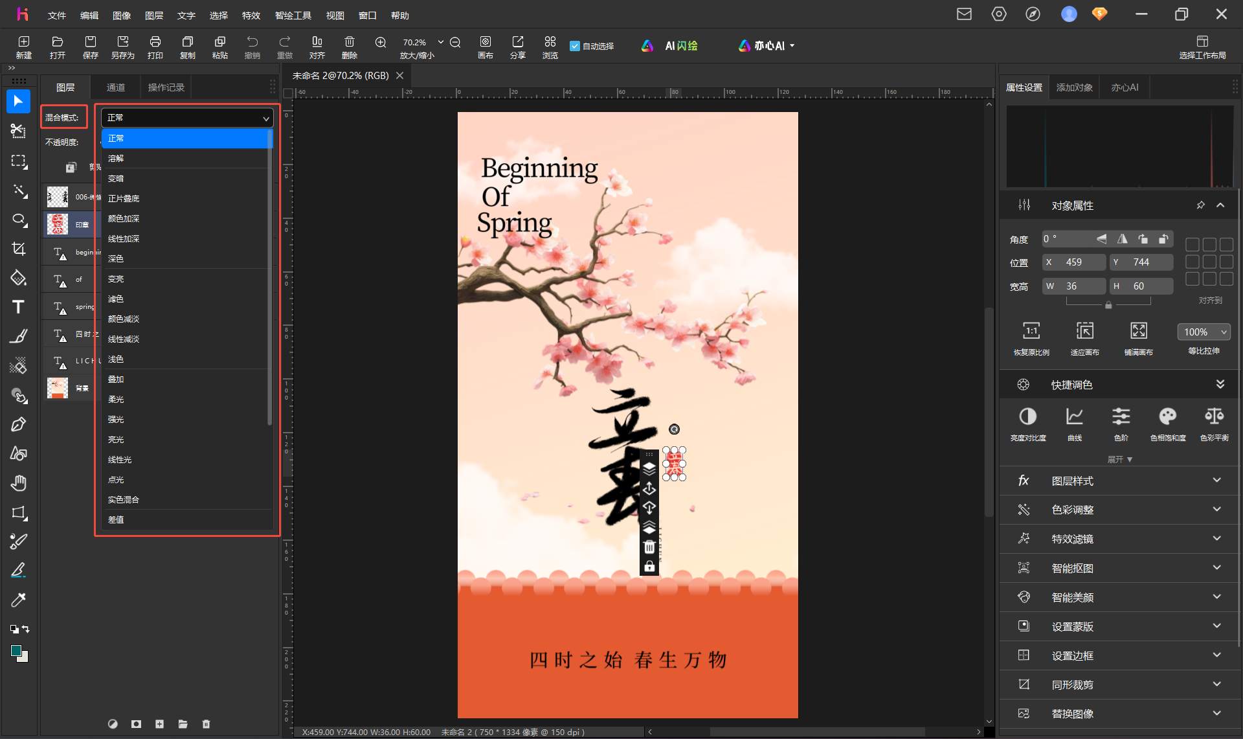Open the zoom percentage dropdown arrow
Image resolution: width=1243 pixels, height=739 pixels.
point(441,42)
